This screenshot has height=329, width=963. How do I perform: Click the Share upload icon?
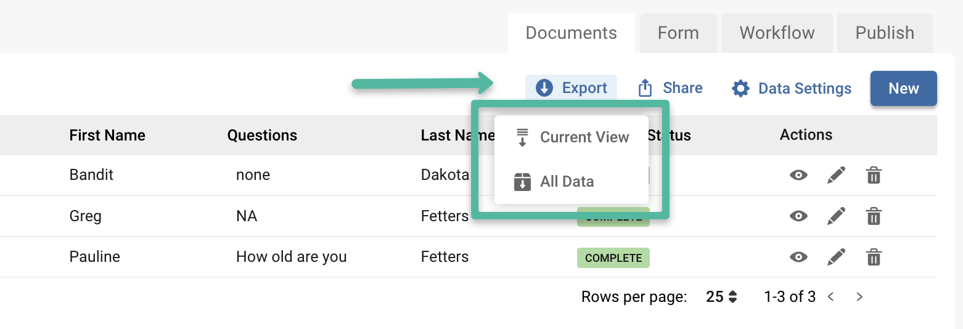click(645, 88)
